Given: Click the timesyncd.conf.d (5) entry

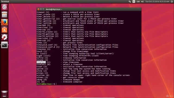Looking at the screenshot, I should point(48,47).
